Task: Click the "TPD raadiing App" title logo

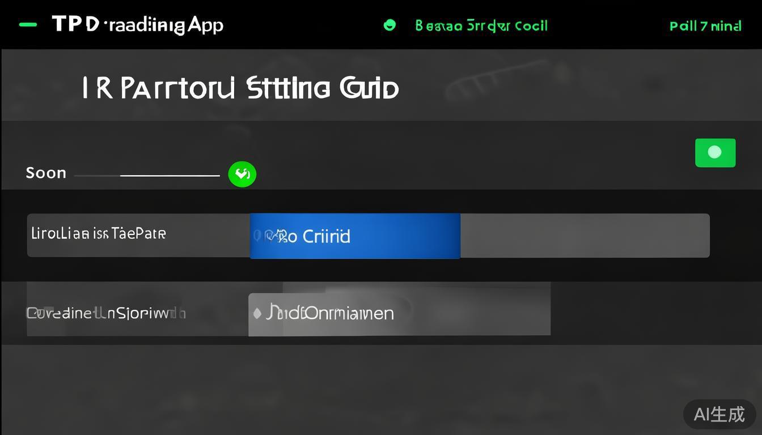Action: click(138, 24)
